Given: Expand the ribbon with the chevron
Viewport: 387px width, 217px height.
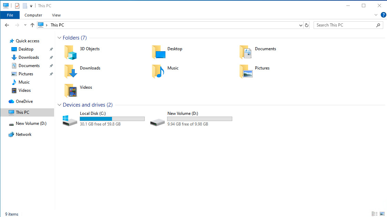Looking at the screenshot, I should tap(376, 15).
